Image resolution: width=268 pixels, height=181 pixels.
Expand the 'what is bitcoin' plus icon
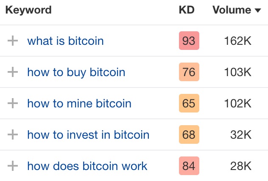[x=13, y=41]
